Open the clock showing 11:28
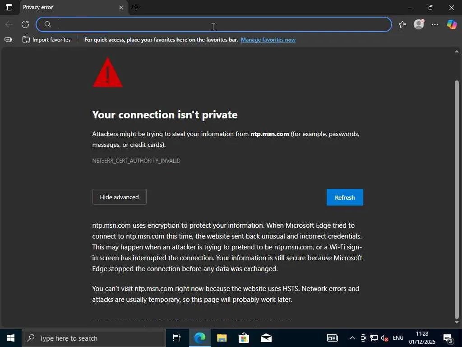Image resolution: width=462 pixels, height=347 pixels. 422,338
